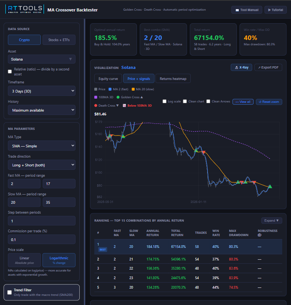Click the BEST badge in ranking

[103, 249]
